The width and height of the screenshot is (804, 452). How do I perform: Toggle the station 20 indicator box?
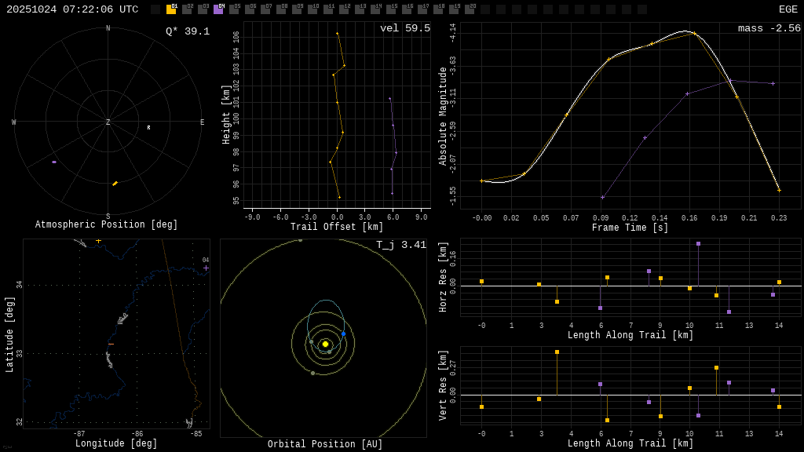coord(470,9)
